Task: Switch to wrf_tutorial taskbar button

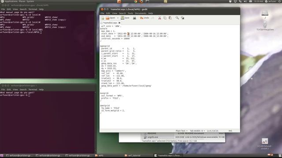Action: coord(138,155)
